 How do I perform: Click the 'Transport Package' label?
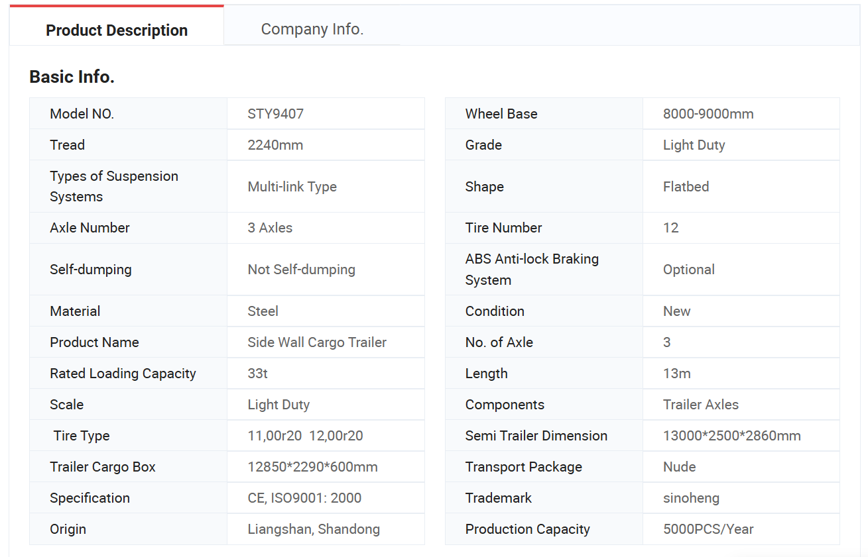click(524, 467)
